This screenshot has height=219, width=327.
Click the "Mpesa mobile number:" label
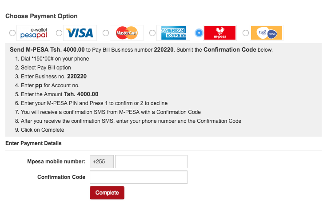pos(56,162)
